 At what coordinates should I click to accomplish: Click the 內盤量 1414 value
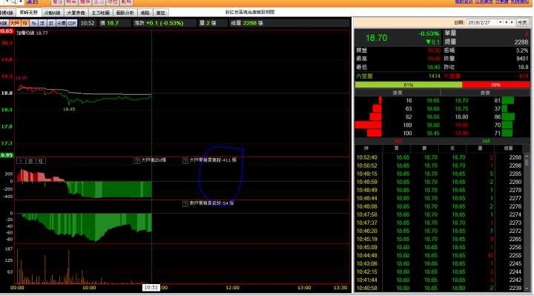point(434,76)
